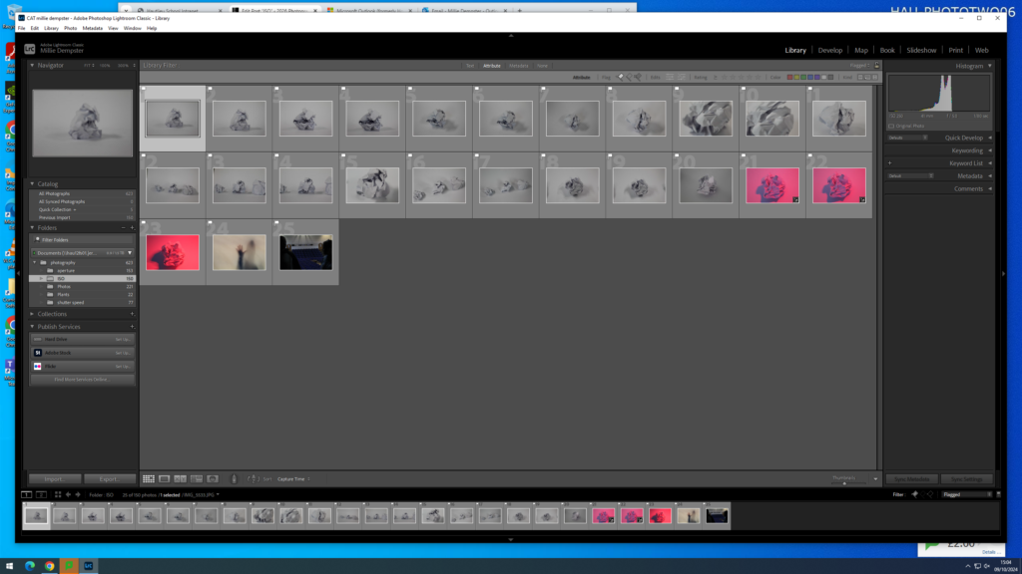Click the Lightroom Classic LrC identity plate logo

click(29, 50)
